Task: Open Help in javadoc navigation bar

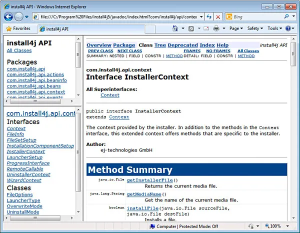Action: 222,45
